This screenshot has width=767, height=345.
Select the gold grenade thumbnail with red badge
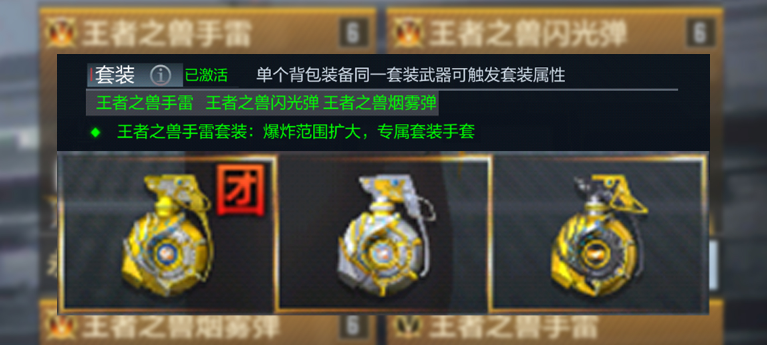point(168,232)
